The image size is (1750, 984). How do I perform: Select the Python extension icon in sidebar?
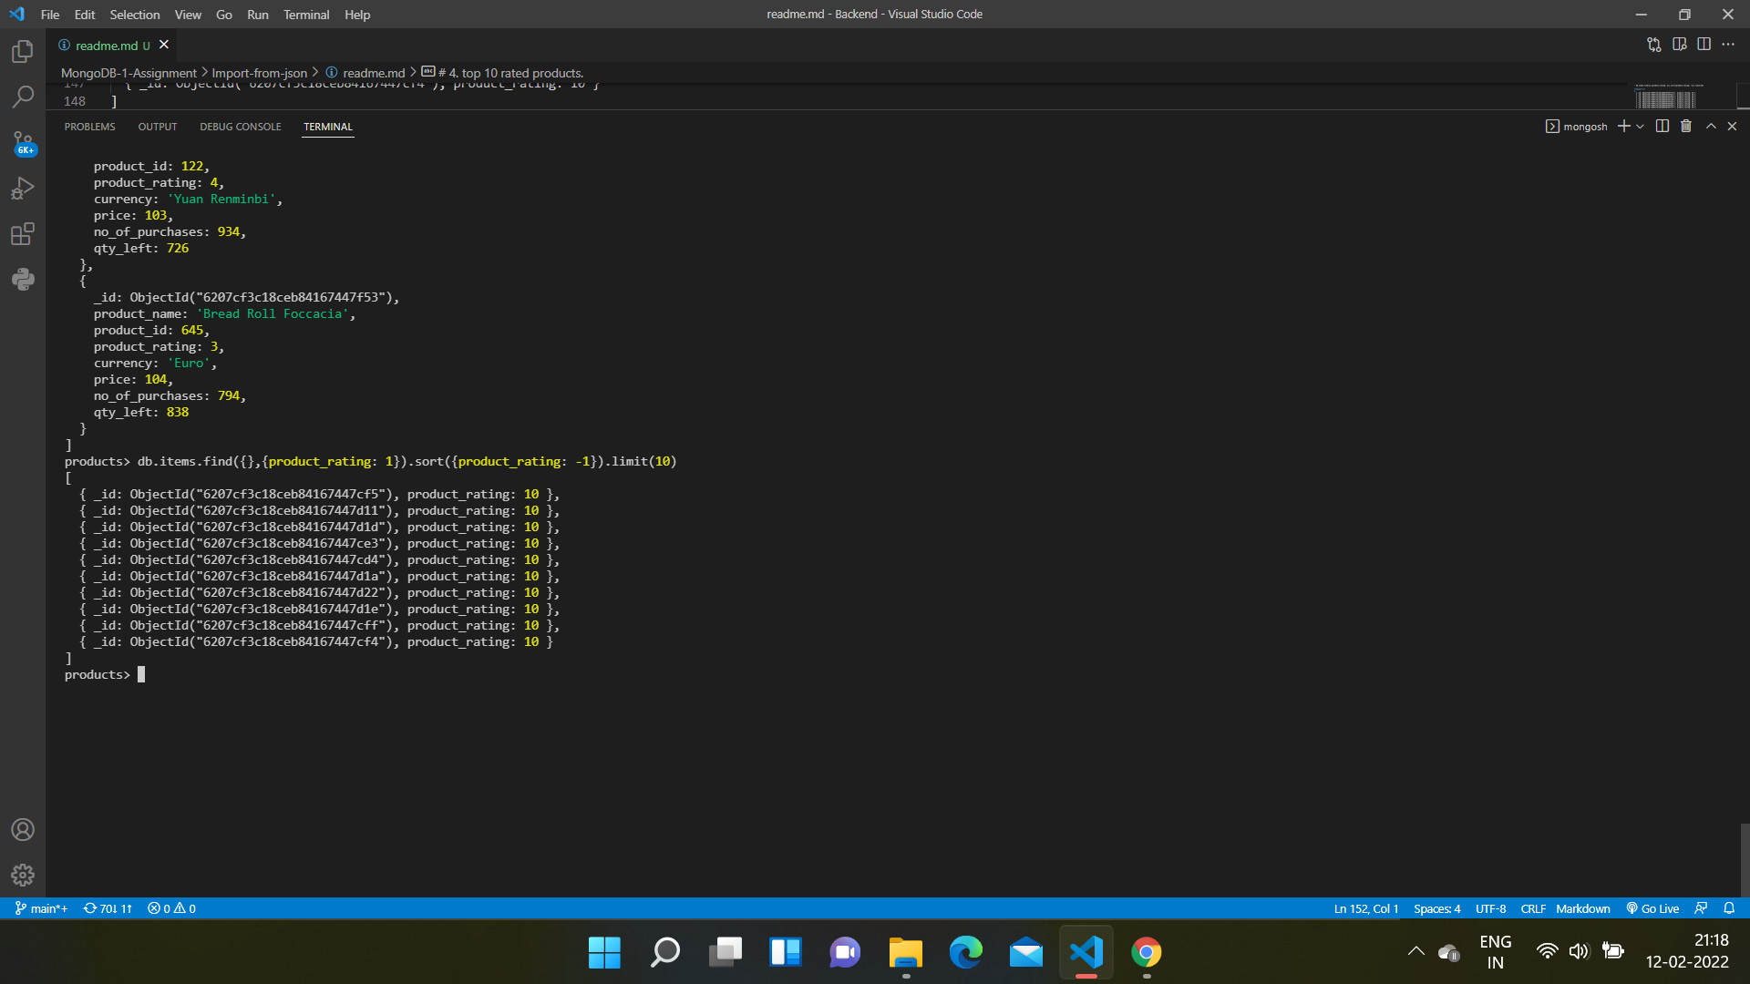pos(22,279)
